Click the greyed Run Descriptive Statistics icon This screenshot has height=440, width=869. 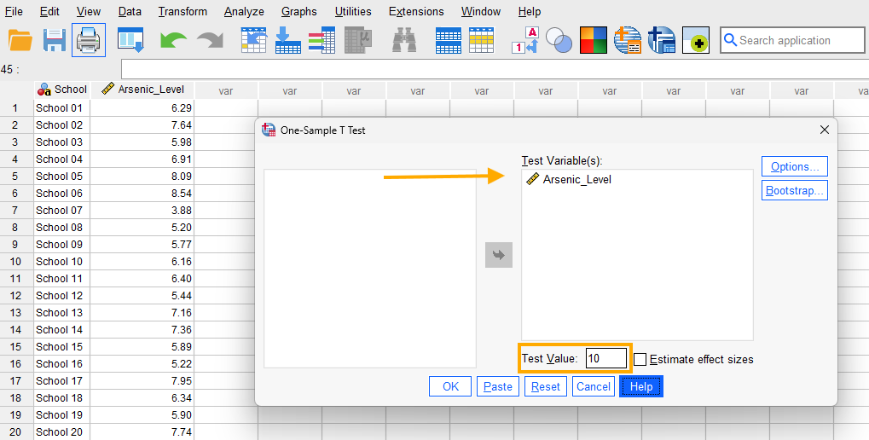357,40
